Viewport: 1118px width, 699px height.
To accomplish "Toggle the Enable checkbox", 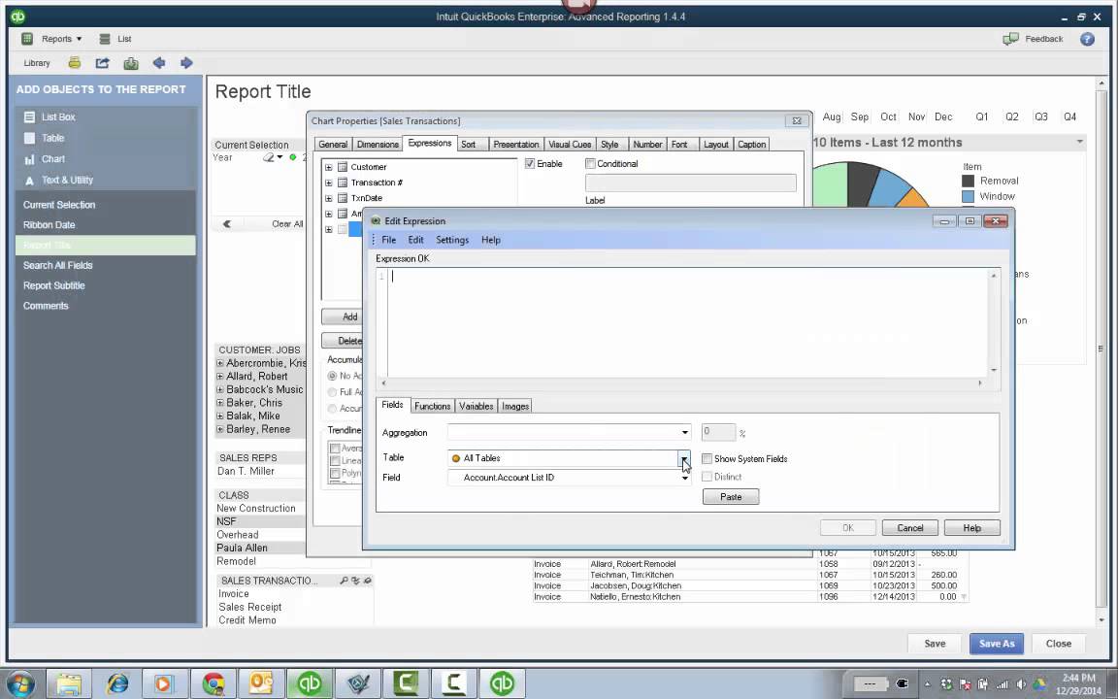I will click(x=530, y=163).
